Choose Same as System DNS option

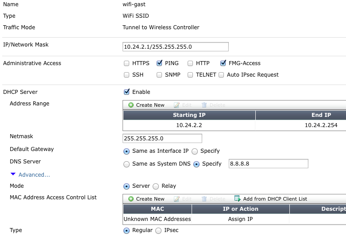point(127,164)
